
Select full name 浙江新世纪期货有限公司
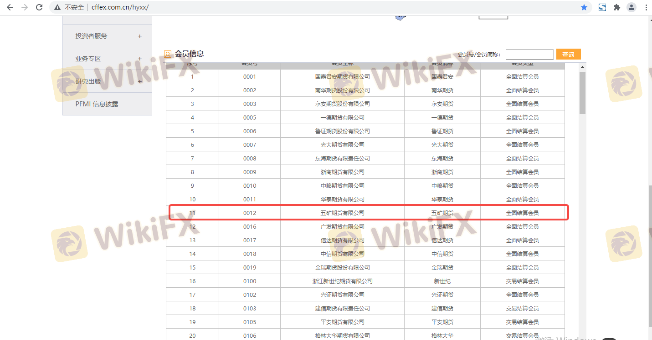coord(342,281)
